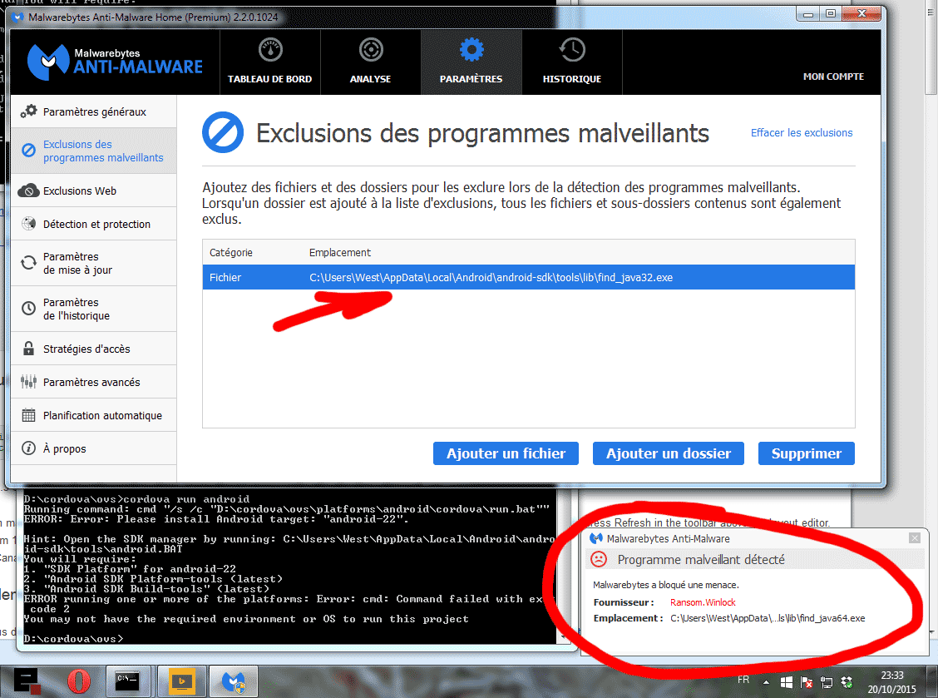Image resolution: width=938 pixels, height=698 pixels.
Task: Click the Malwarebytes Anti-Malware logo
Action: coord(115,62)
